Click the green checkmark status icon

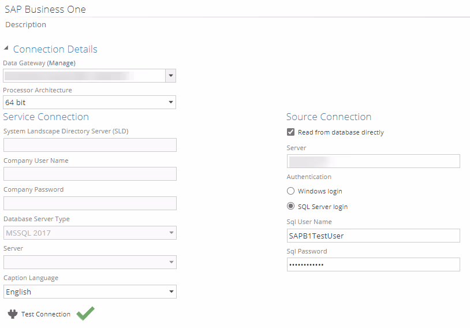click(85, 314)
